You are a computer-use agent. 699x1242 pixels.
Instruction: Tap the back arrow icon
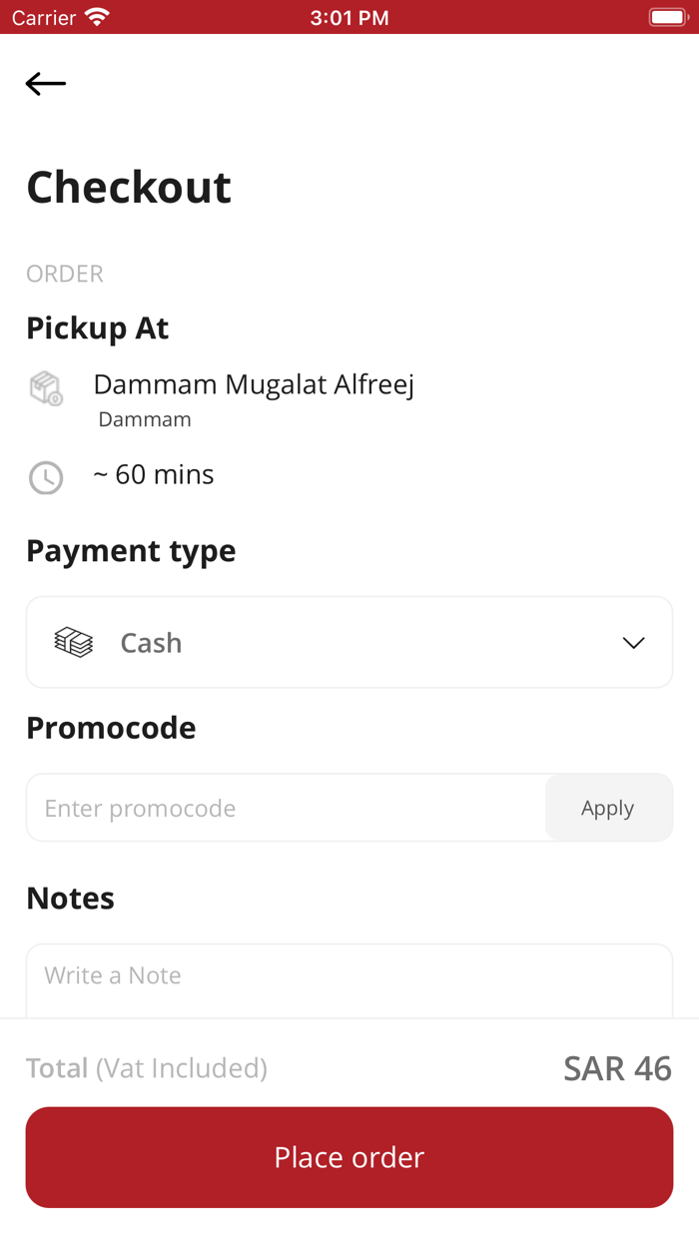click(46, 84)
